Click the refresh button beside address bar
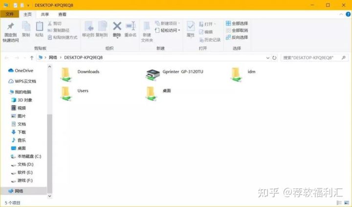This screenshot has height=207, width=352. (x=274, y=58)
